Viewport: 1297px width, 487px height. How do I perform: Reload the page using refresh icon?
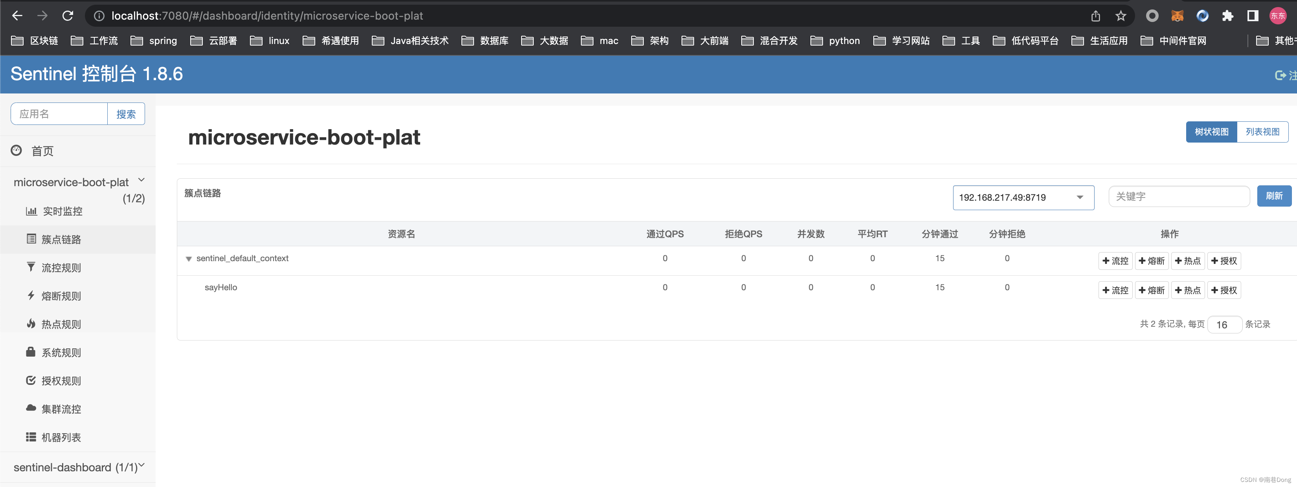(x=68, y=16)
